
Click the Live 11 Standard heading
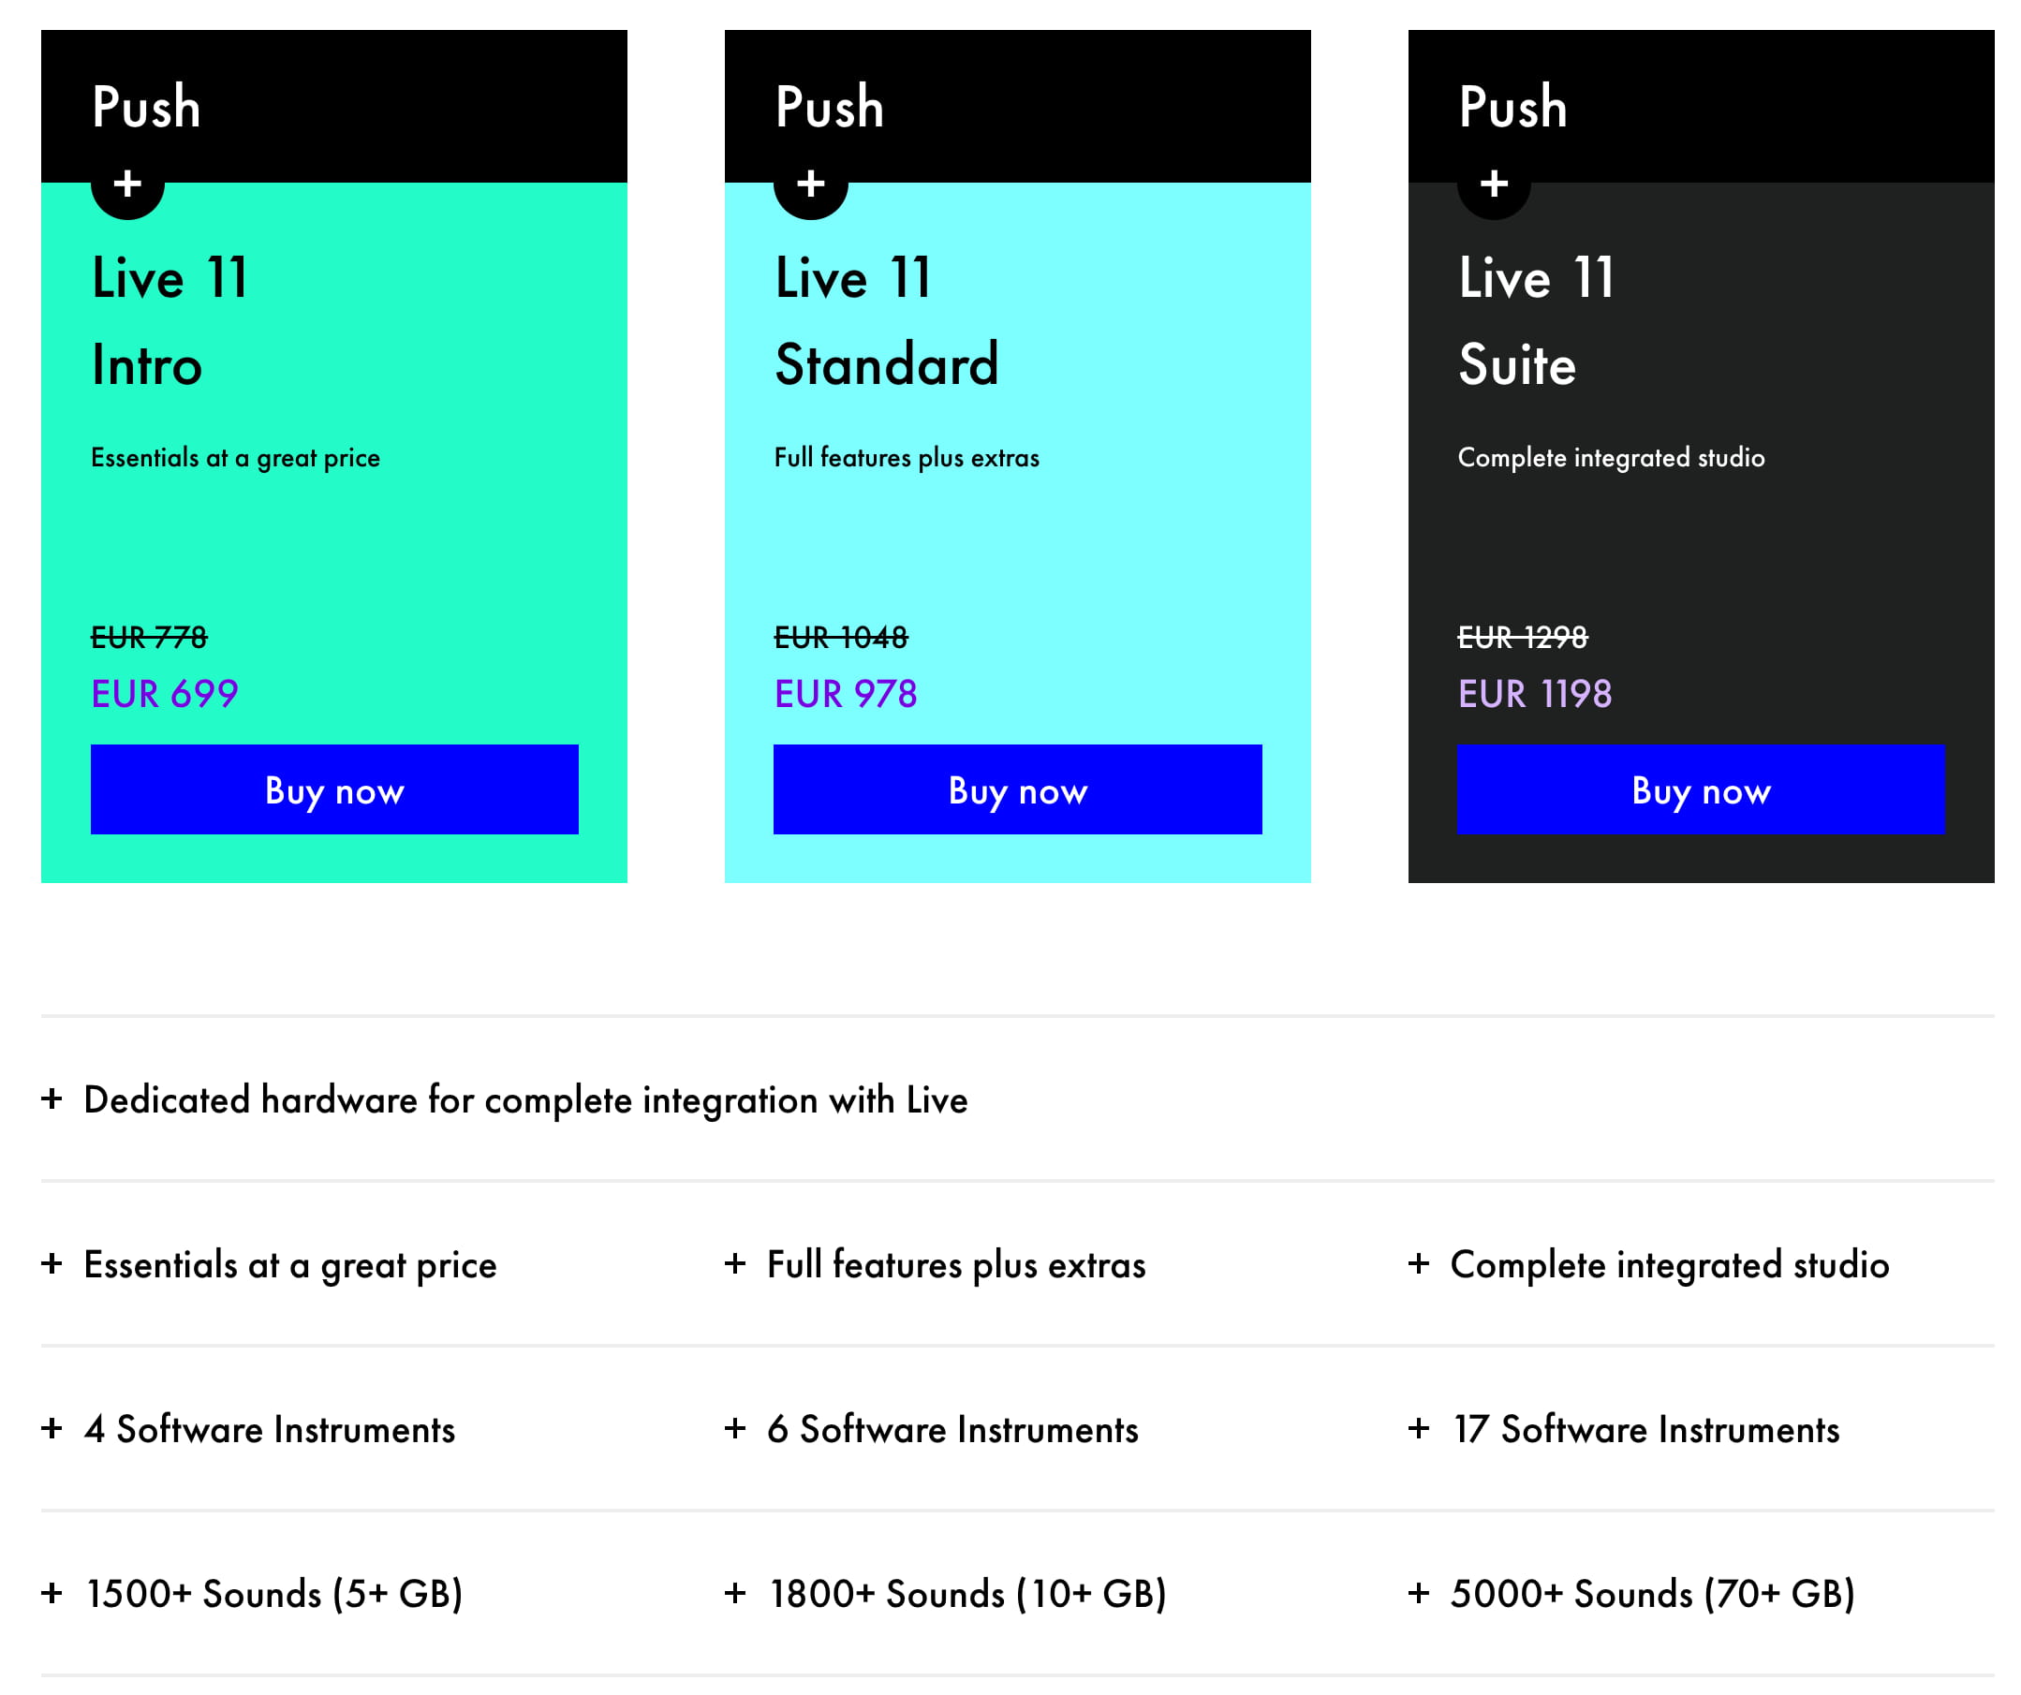click(885, 320)
